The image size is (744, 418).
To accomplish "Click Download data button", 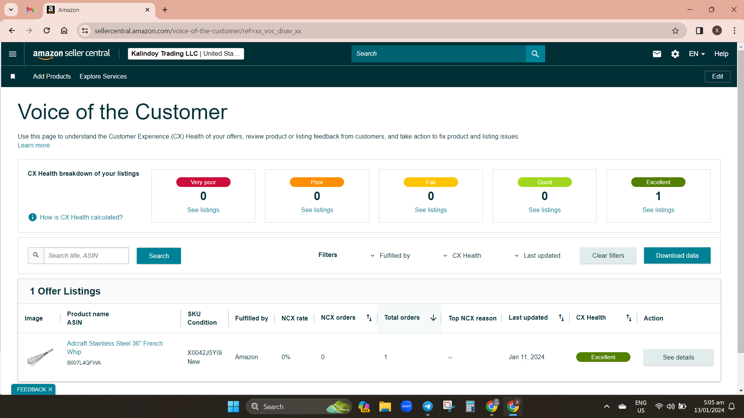I will 677,255.
